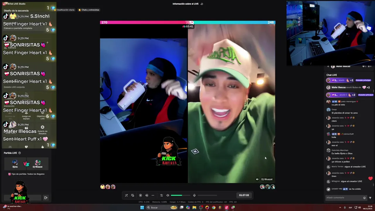This screenshot has width=375, height=211.
Task: Click Omar's chat message 'Si pierdes di omar te amo'
Action: point(345,113)
